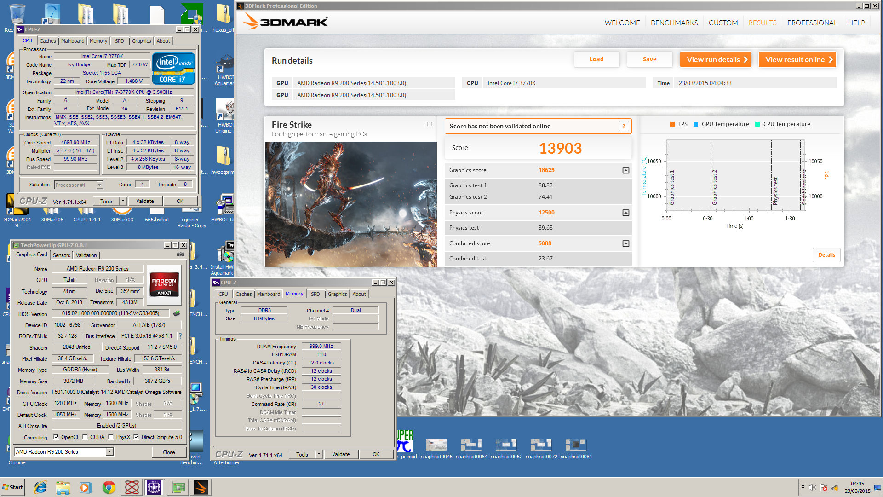Open Internet Explorer from the taskbar

(x=40, y=487)
